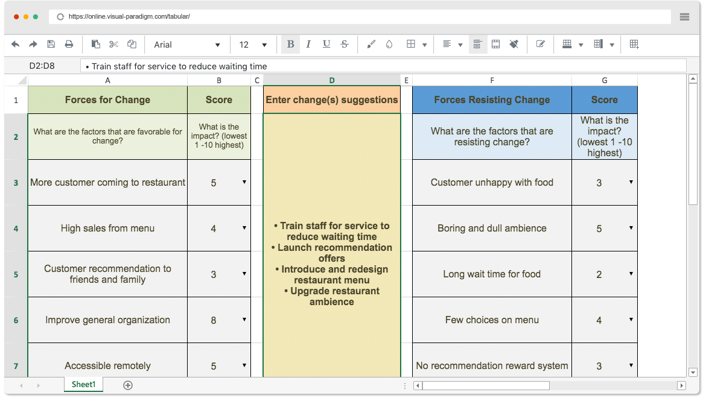Select the 'No recommendation reward system' cell
Image resolution: width=706 pixels, height=401 pixels.
pyautogui.click(x=492, y=360)
